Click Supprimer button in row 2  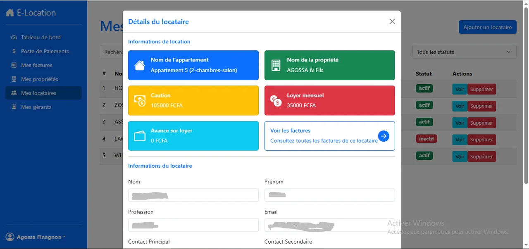481,106
